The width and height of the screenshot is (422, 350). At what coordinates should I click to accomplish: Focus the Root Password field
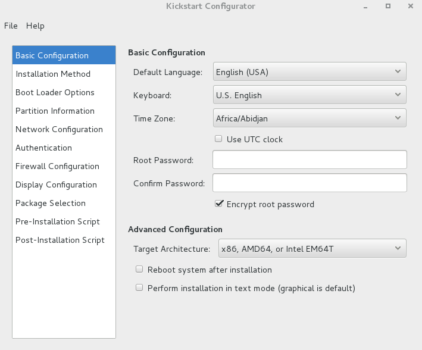[310, 160]
